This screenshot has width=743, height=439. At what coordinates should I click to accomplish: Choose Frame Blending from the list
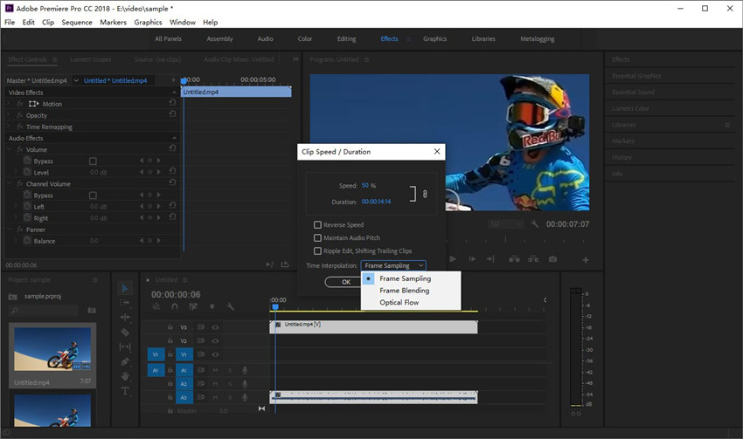click(404, 291)
